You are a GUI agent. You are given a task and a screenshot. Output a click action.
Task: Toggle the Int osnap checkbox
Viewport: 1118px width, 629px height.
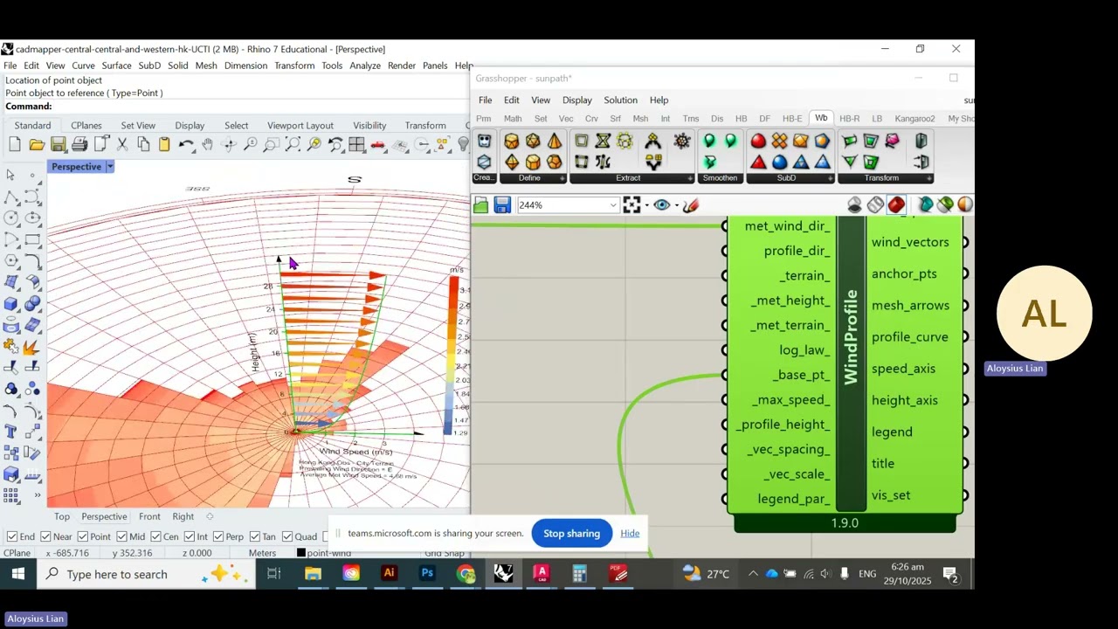(189, 536)
